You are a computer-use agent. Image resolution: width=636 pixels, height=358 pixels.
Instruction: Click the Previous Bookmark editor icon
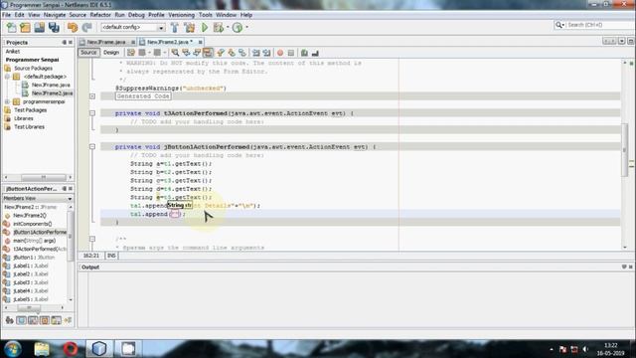221,53
